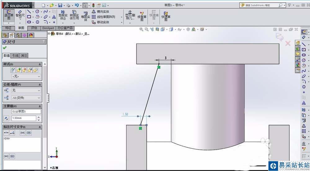Open the FeatureManager design tree tab
This screenshot has height=171, width=310.
click(5, 35)
